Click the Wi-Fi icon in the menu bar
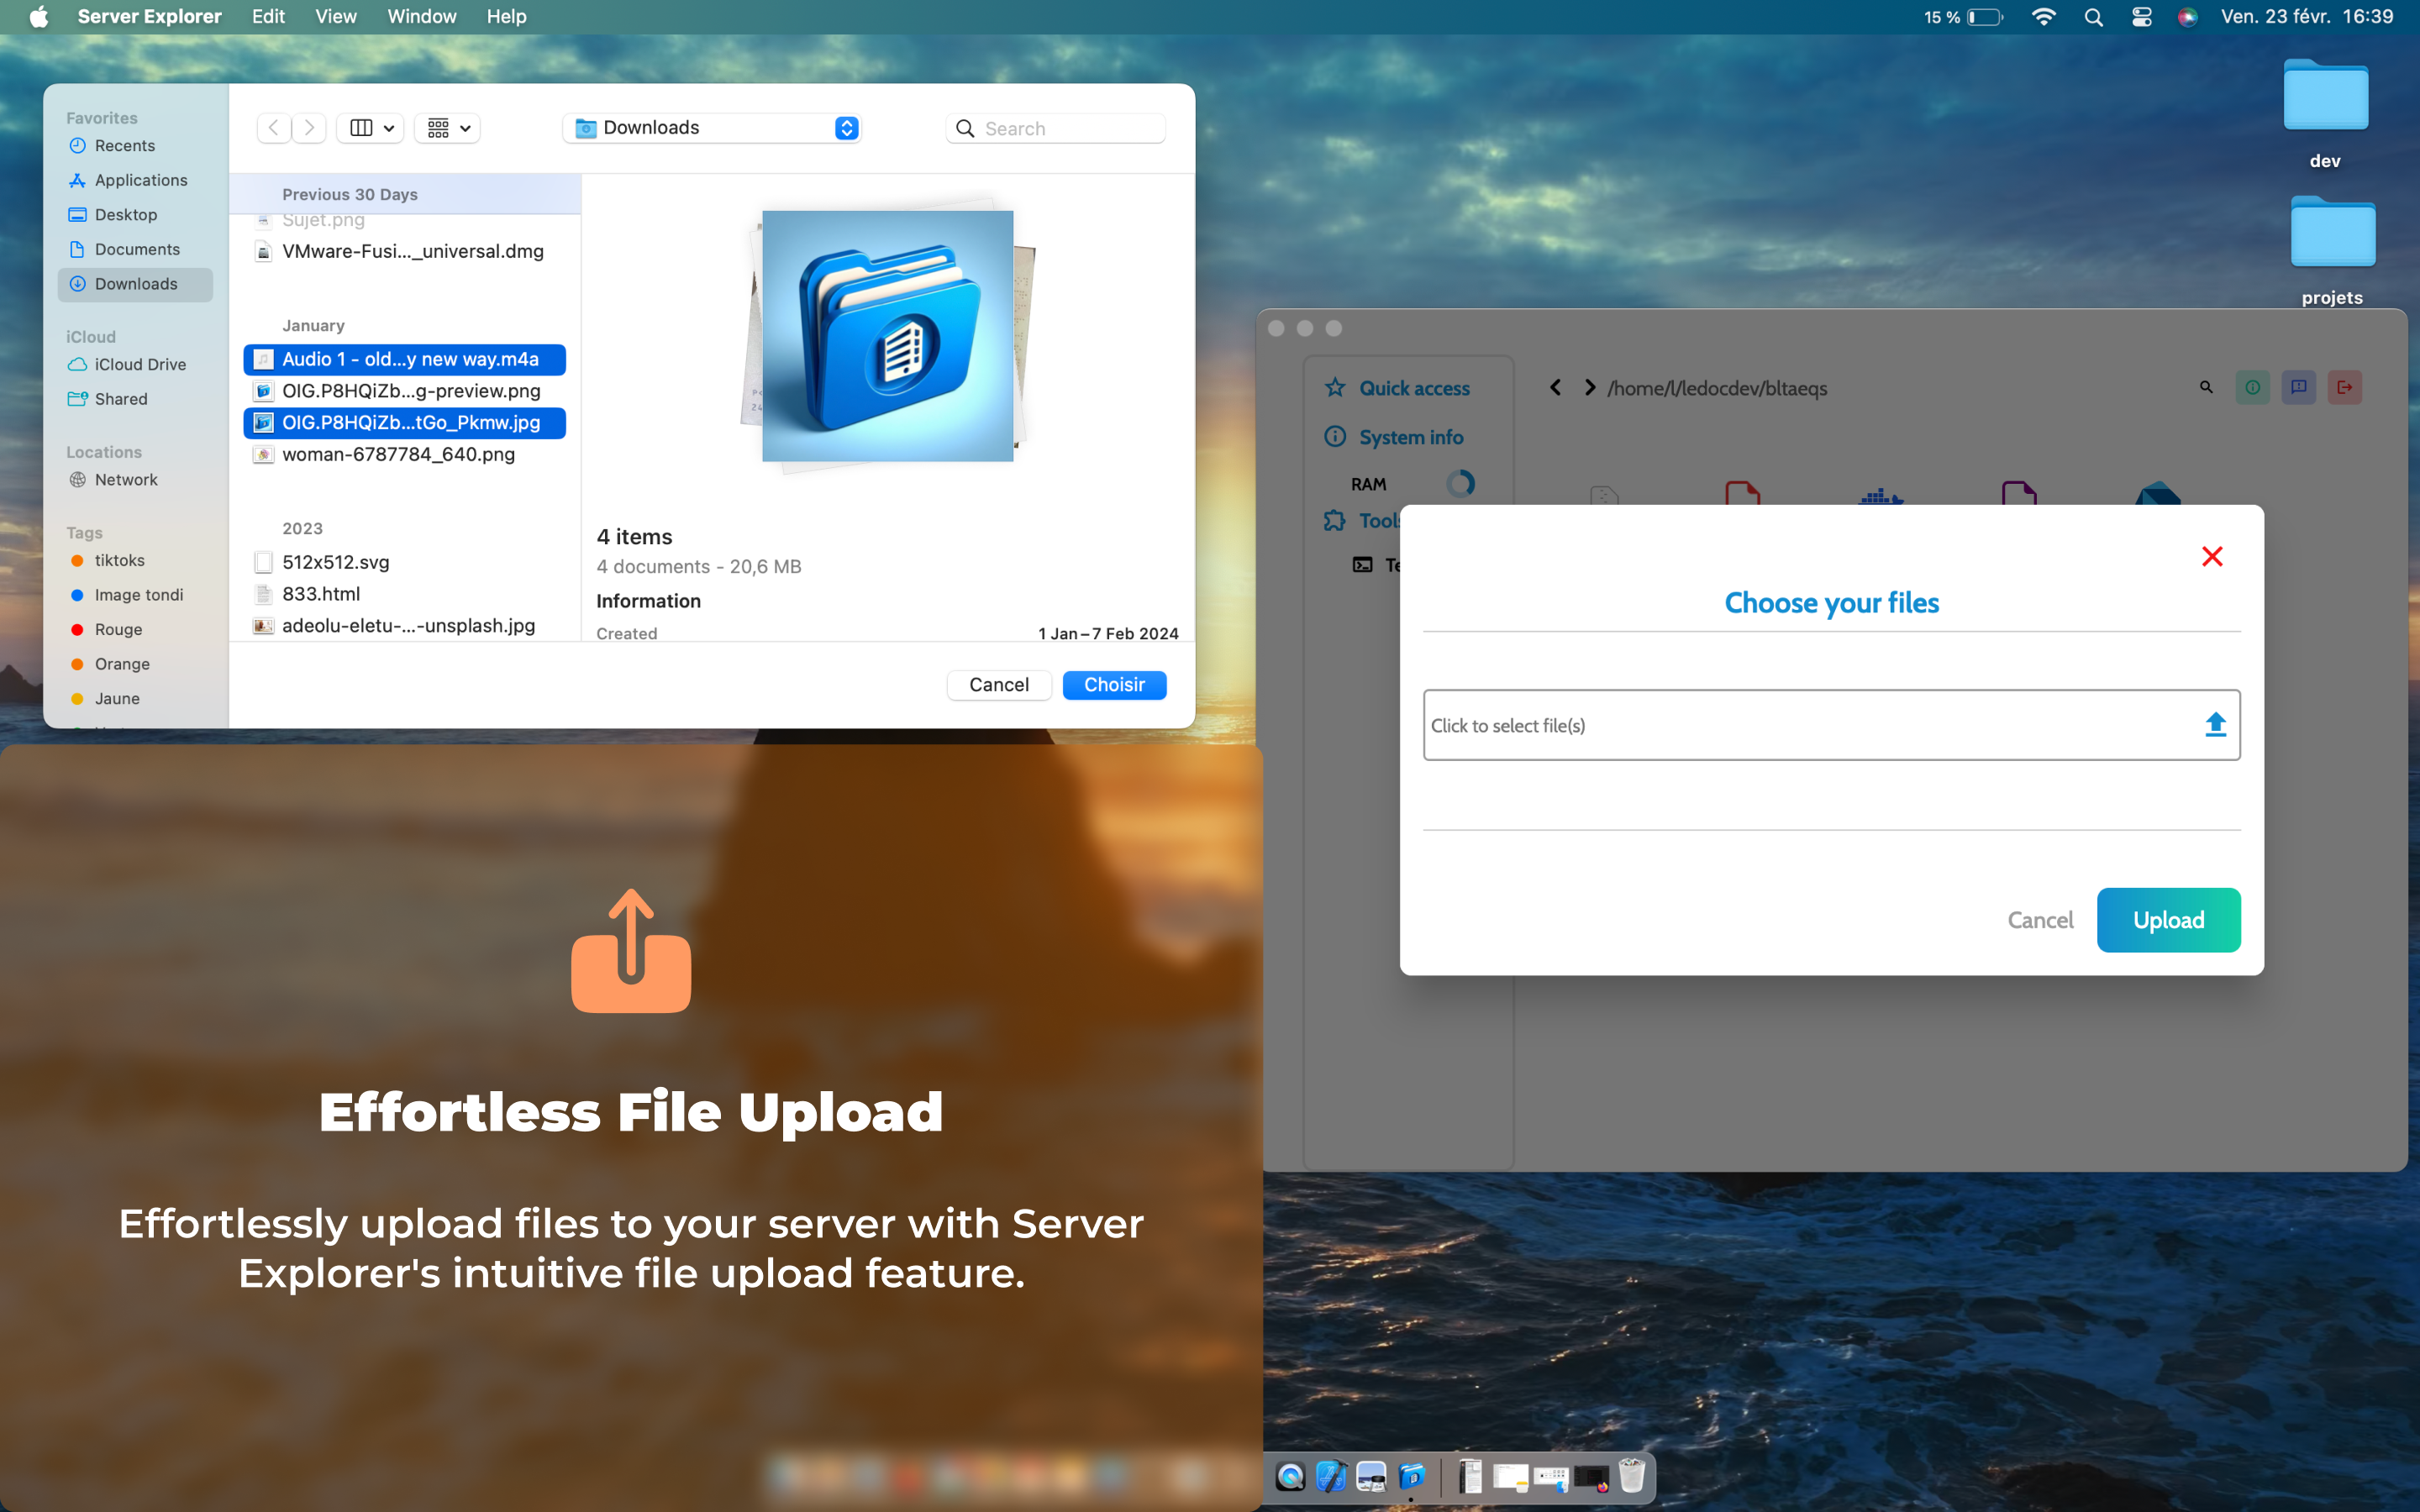 (x=2044, y=17)
